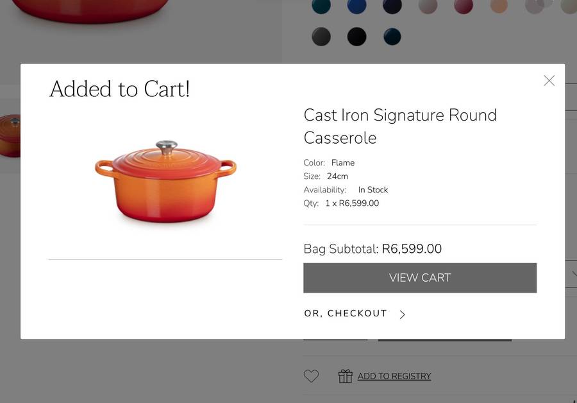
Task: Click the heart wishlist icon
Action: point(311,376)
